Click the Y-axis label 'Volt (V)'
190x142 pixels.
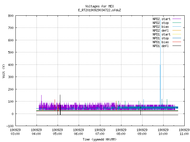coord(4,71)
